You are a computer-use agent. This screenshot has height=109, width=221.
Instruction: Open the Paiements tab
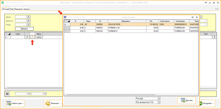click(x=18, y=9)
